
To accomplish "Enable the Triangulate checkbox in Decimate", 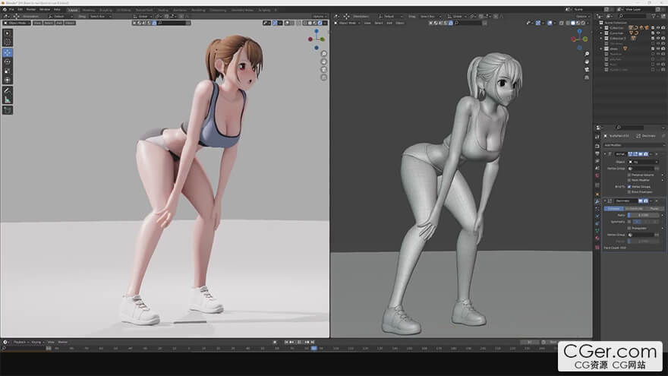I will pyautogui.click(x=630, y=226).
